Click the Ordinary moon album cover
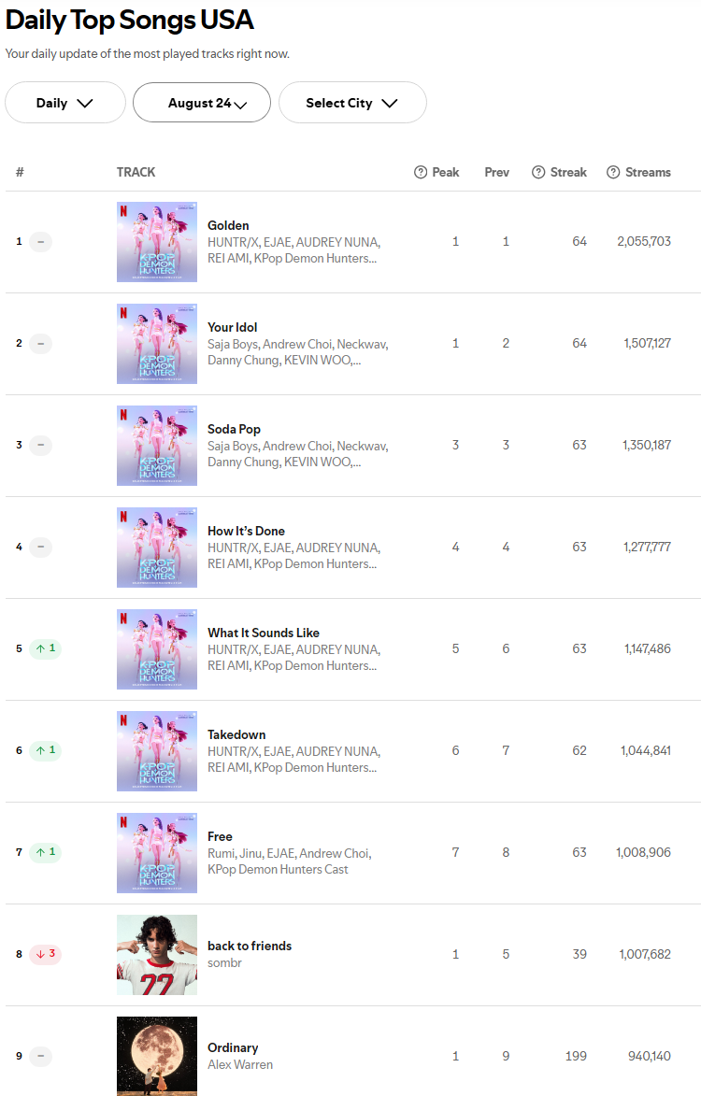 (x=157, y=1056)
